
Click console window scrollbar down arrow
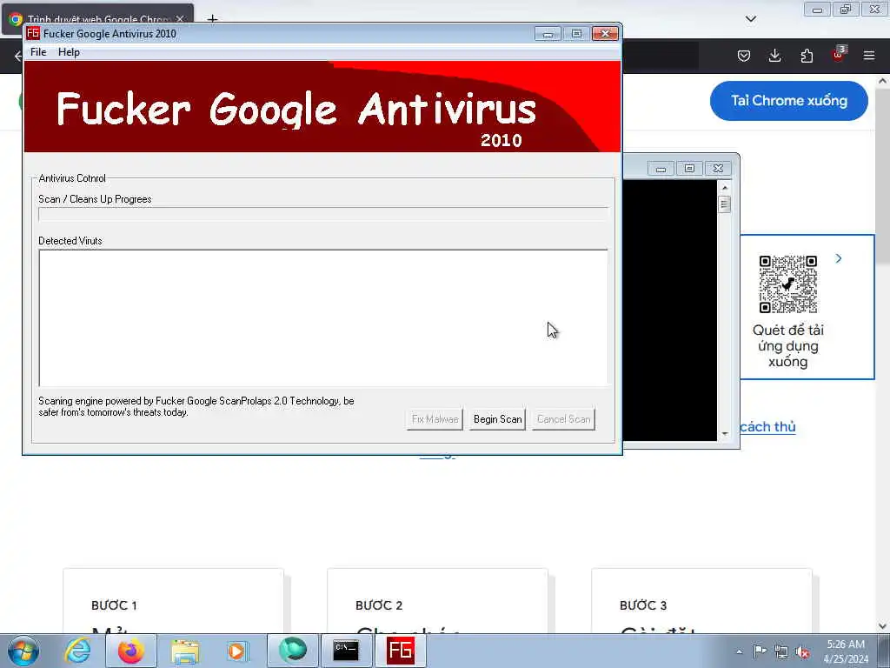724,434
